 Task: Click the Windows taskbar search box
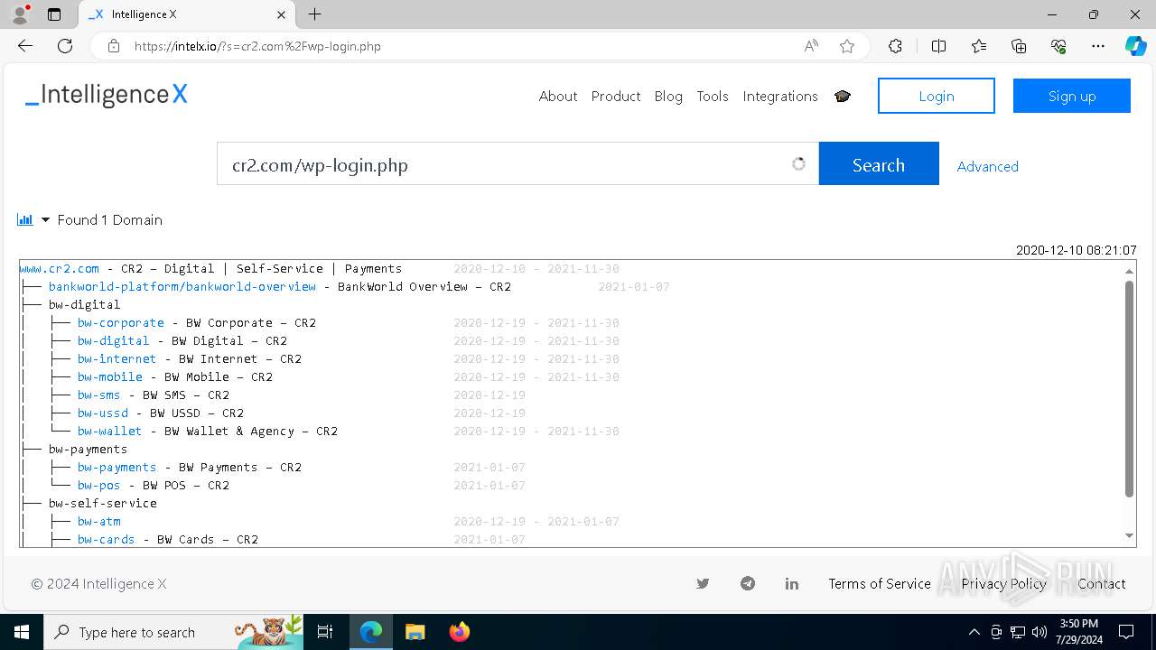(174, 632)
